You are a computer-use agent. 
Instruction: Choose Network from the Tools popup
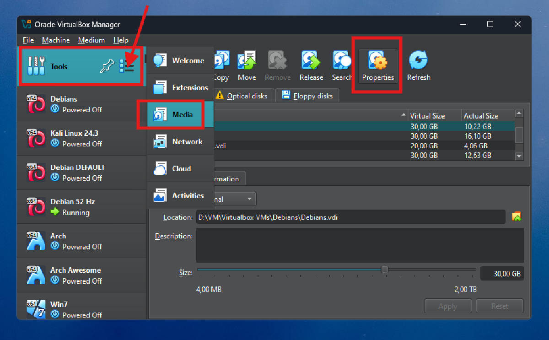181,141
